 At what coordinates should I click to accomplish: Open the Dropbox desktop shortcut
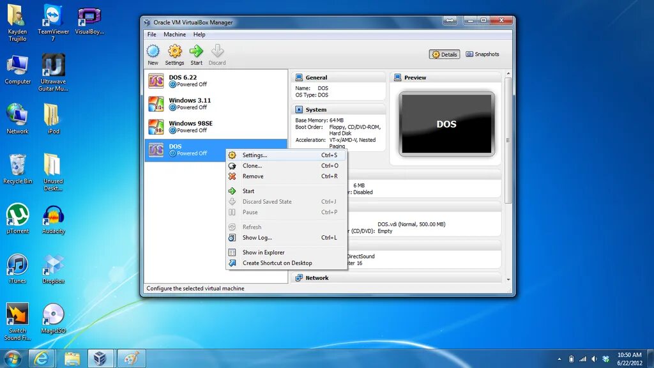[x=53, y=269]
